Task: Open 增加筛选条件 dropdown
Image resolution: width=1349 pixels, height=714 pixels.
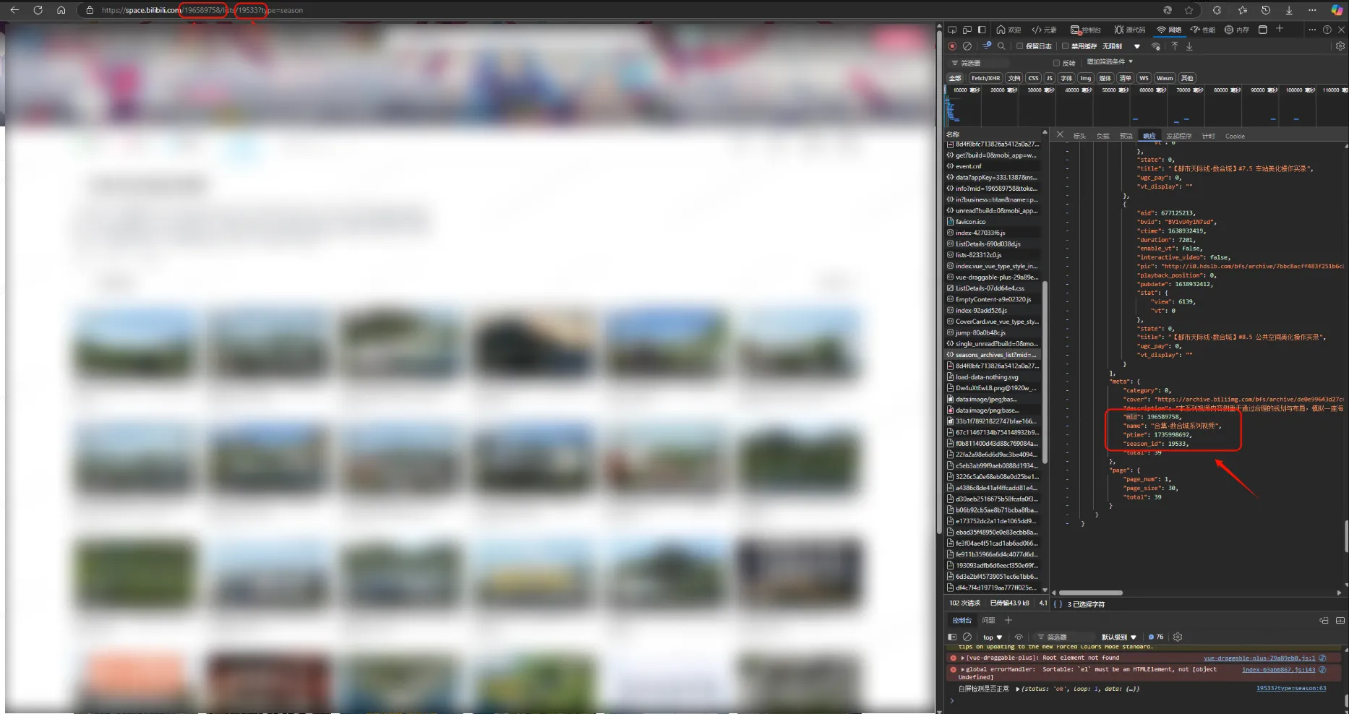Action: point(1110,62)
